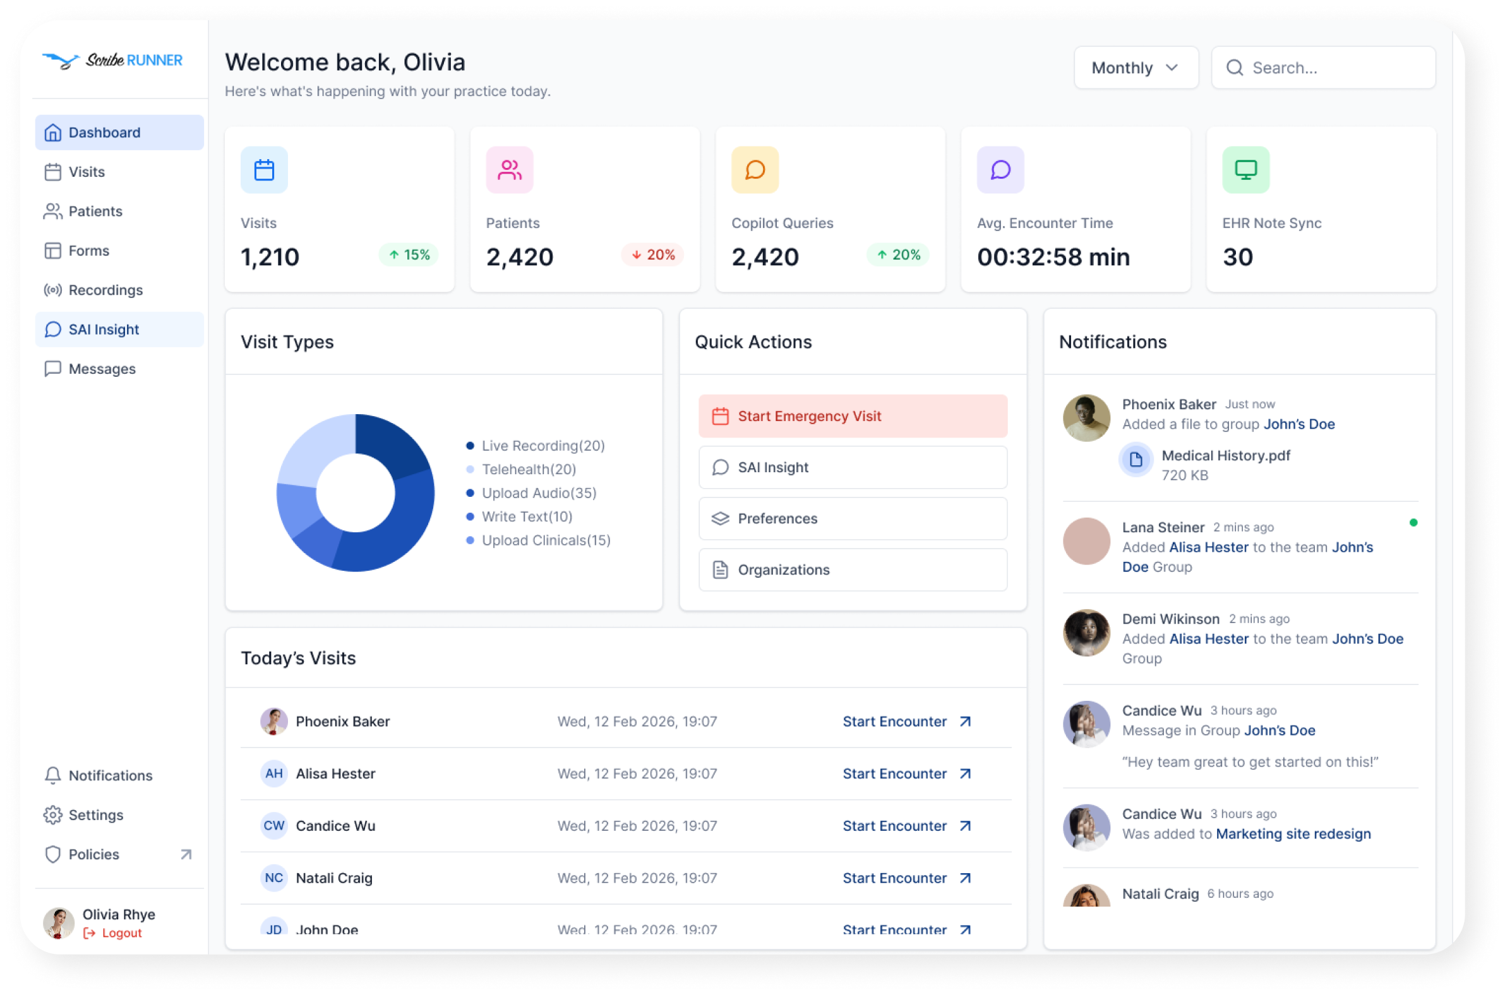1505x995 pixels.
Task: Go to Messages in the sidebar
Action: [x=119, y=369]
